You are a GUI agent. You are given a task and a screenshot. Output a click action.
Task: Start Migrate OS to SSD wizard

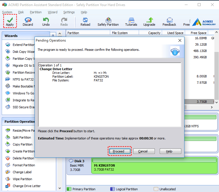point(20,66)
